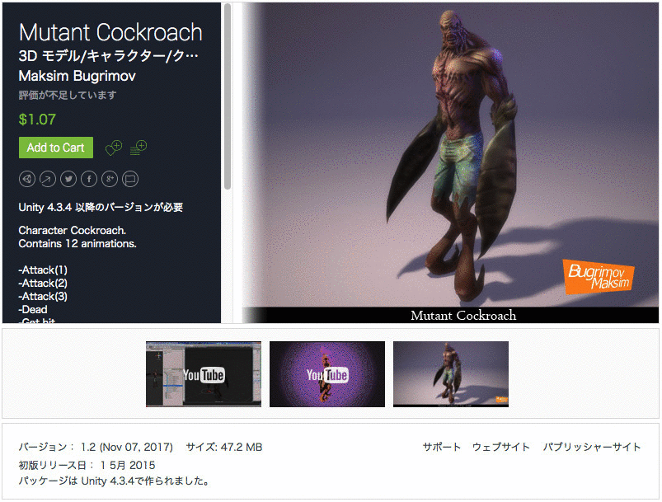
Task: Open in Unity via the Unity logo icon
Action: (x=27, y=179)
